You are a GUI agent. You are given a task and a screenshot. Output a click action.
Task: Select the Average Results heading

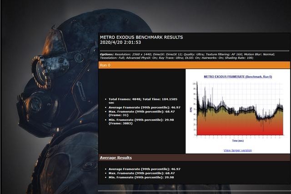(116, 158)
